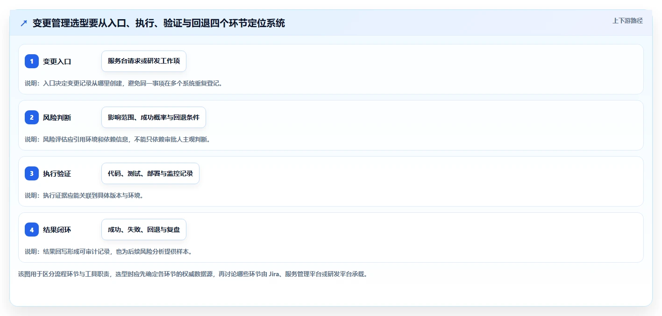Screen dimensions: 662x316
Task: Click the heading 变更管理选型要从入口…定位系统
Action: 159,23
